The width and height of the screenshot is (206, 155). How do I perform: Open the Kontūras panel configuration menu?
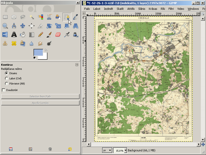coord(77,65)
